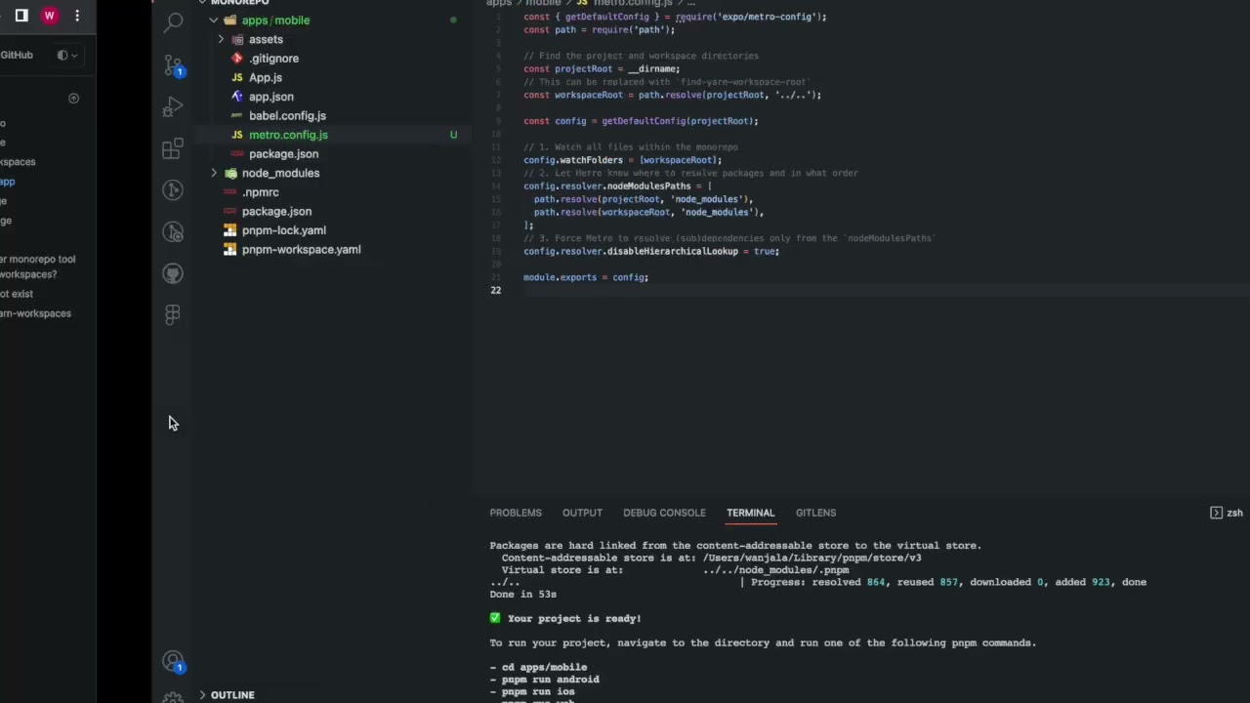
Task: Open the Extensions view
Action: 173,148
